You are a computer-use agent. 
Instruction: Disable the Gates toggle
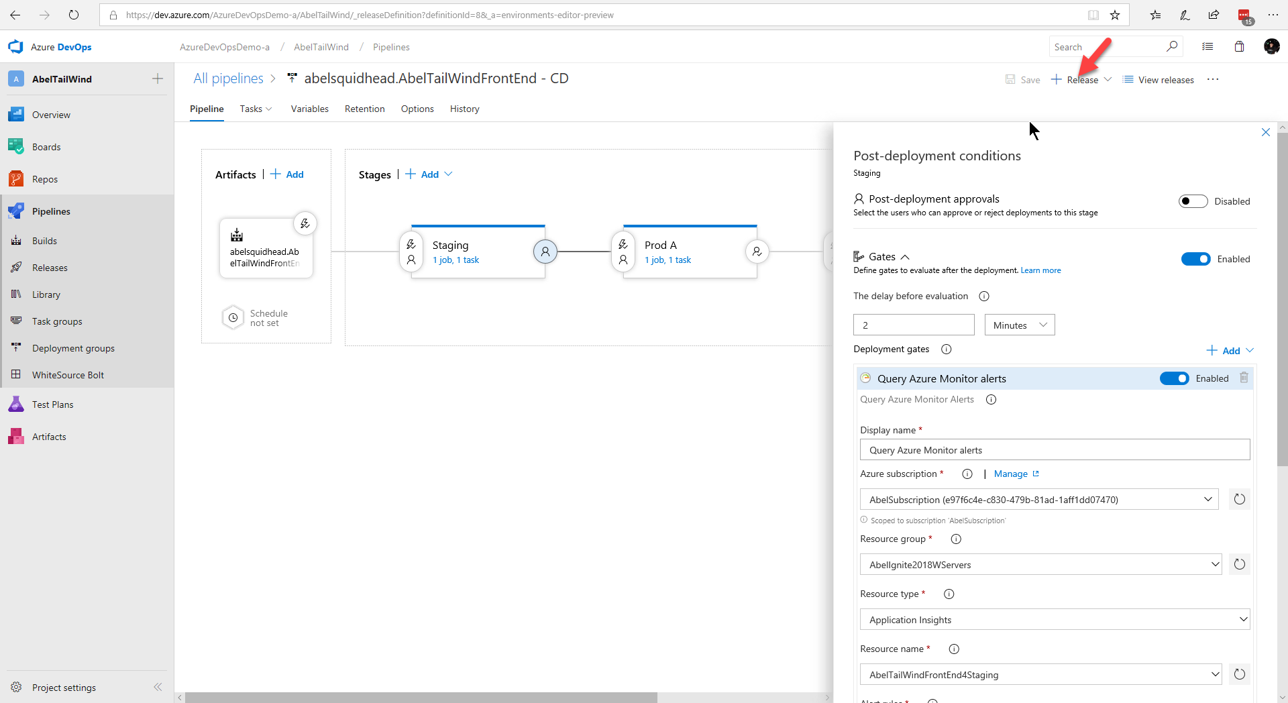coord(1195,259)
